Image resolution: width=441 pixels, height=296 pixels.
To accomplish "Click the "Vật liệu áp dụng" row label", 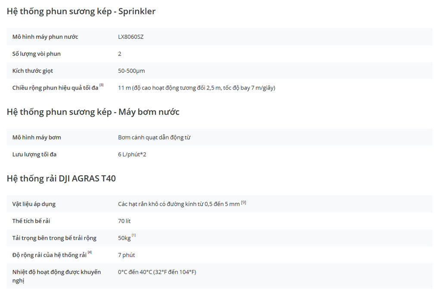I will coord(34,204).
